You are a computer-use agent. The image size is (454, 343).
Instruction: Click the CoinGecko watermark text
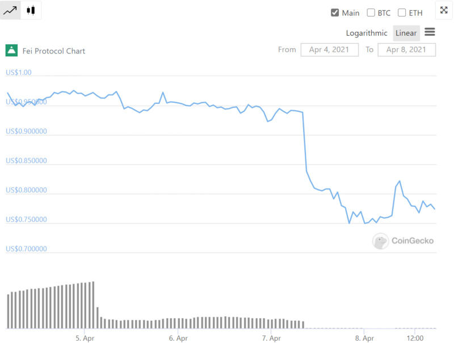click(x=413, y=241)
